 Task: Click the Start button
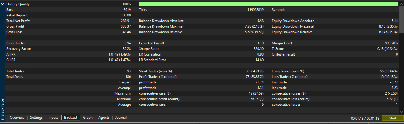392,118
